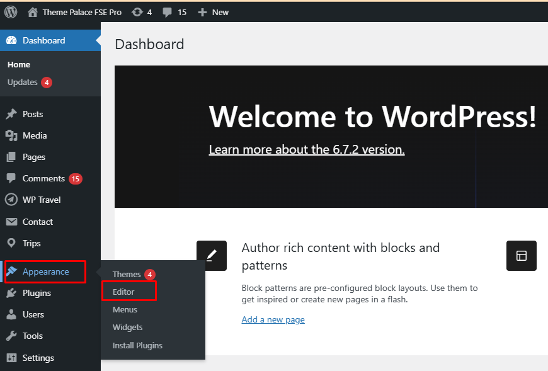Select Widgets from Appearance submenu
Viewport: 548px width, 371px height.
coord(127,327)
